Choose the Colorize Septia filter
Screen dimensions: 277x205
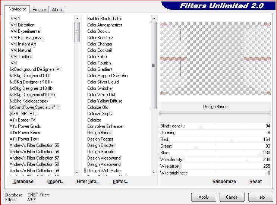(x=100, y=114)
